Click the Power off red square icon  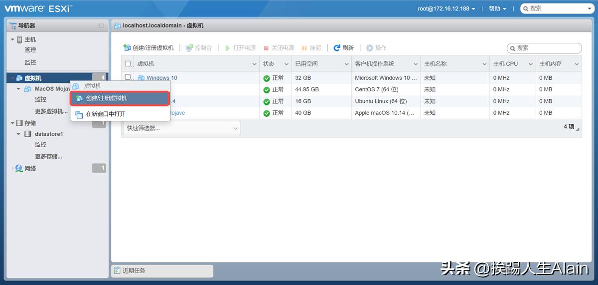pyautogui.click(x=266, y=48)
